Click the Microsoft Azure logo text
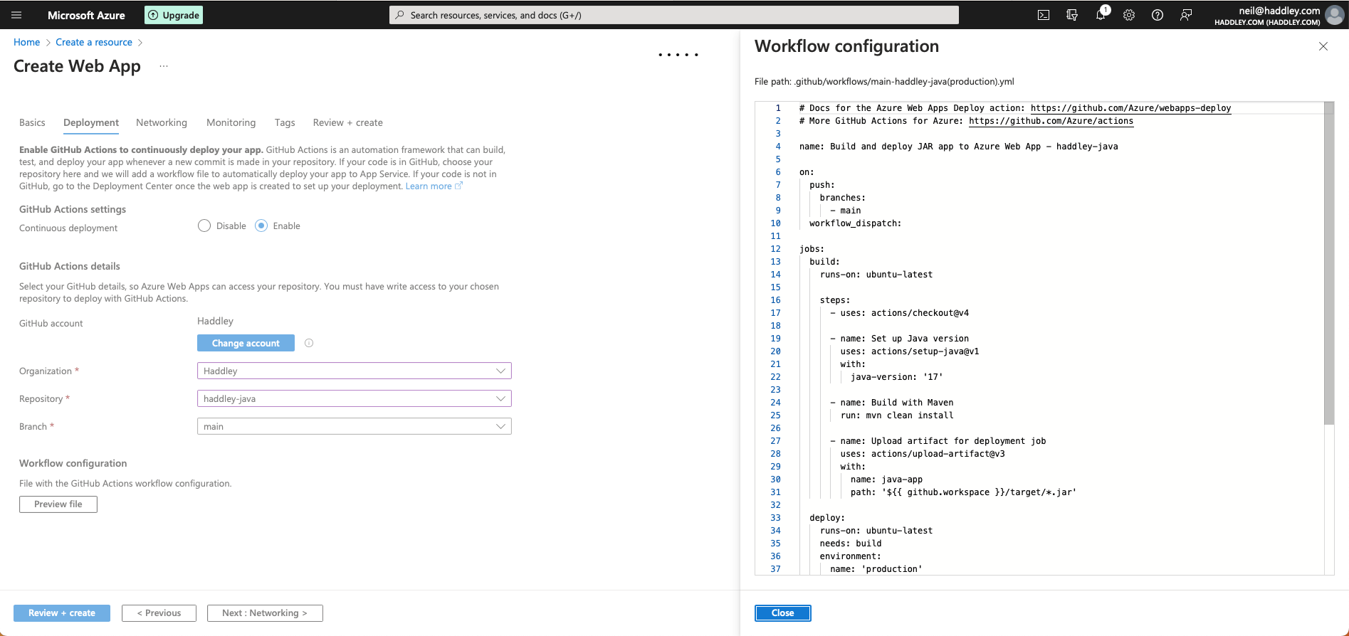Image resolution: width=1349 pixels, height=636 pixels. [86, 15]
